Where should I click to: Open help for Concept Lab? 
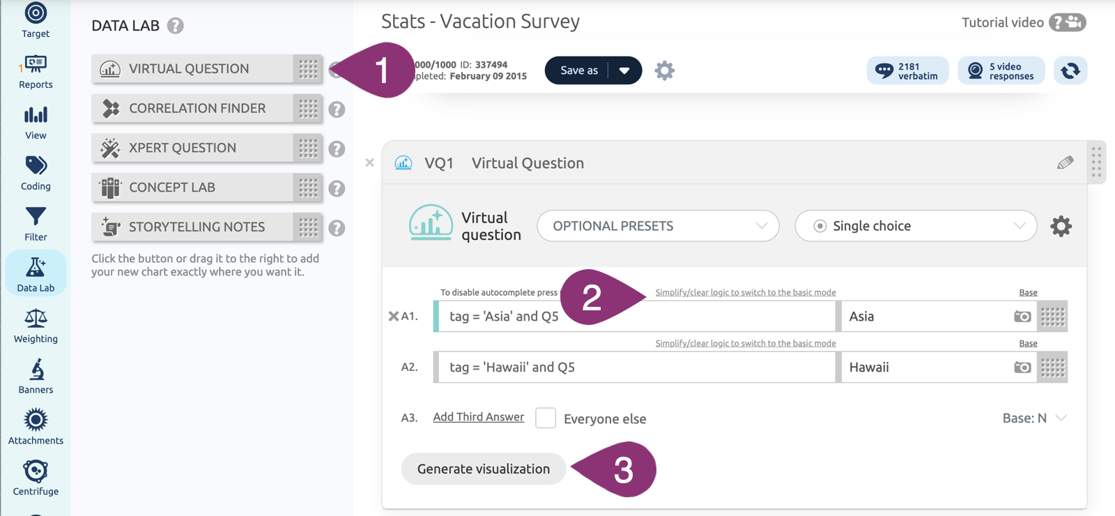(337, 188)
